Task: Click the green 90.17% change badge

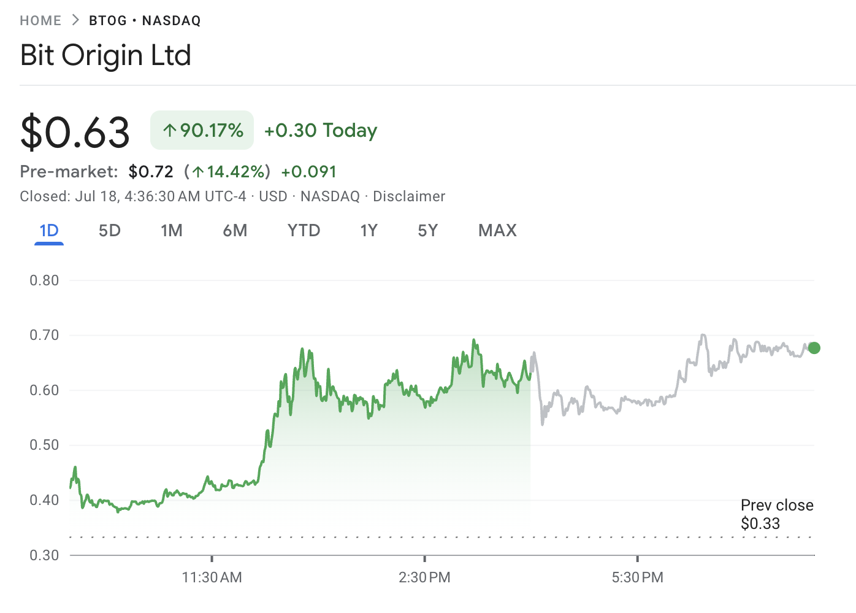Action: click(x=202, y=130)
